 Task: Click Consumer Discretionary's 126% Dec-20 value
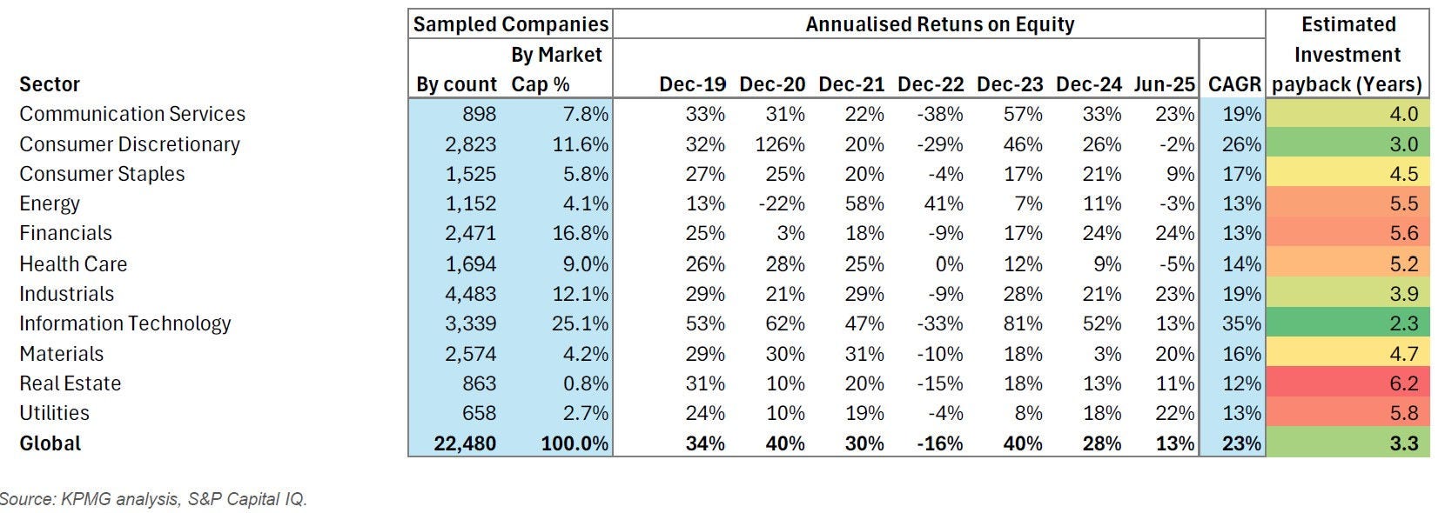[780, 144]
